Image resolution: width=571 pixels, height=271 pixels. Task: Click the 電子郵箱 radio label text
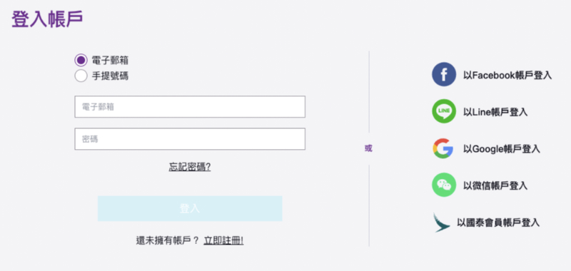[x=110, y=61]
